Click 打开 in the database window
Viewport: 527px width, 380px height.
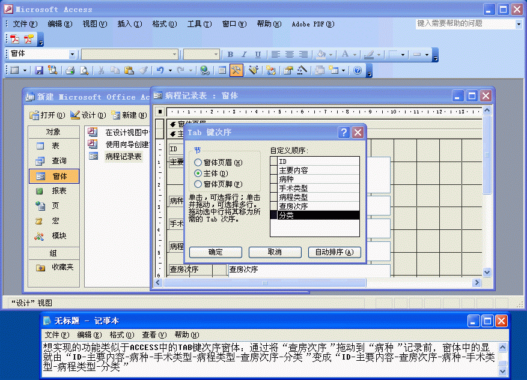pos(47,115)
